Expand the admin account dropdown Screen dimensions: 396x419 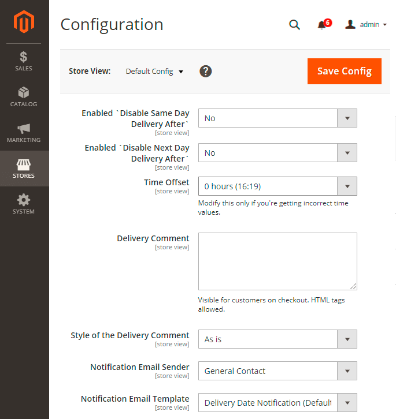pyautogui.click(x=372, y=25)
